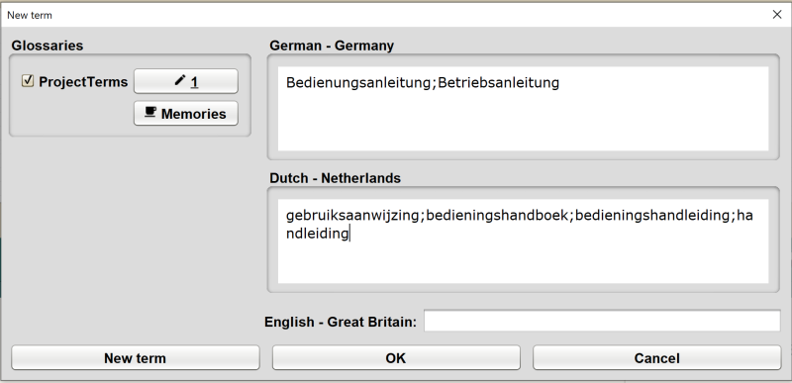
Task: Click into the German - Germany term field
Action: coord(523,109)
